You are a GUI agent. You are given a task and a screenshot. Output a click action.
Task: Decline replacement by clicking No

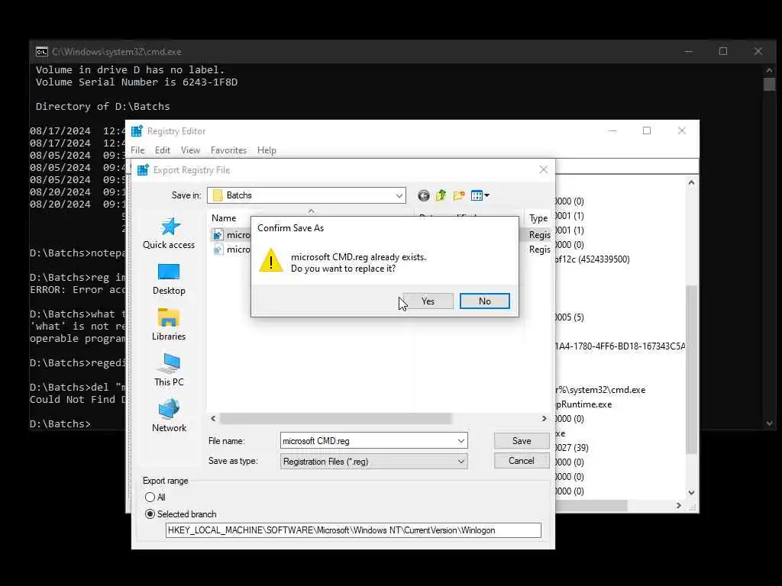click(x=484, y=301)
